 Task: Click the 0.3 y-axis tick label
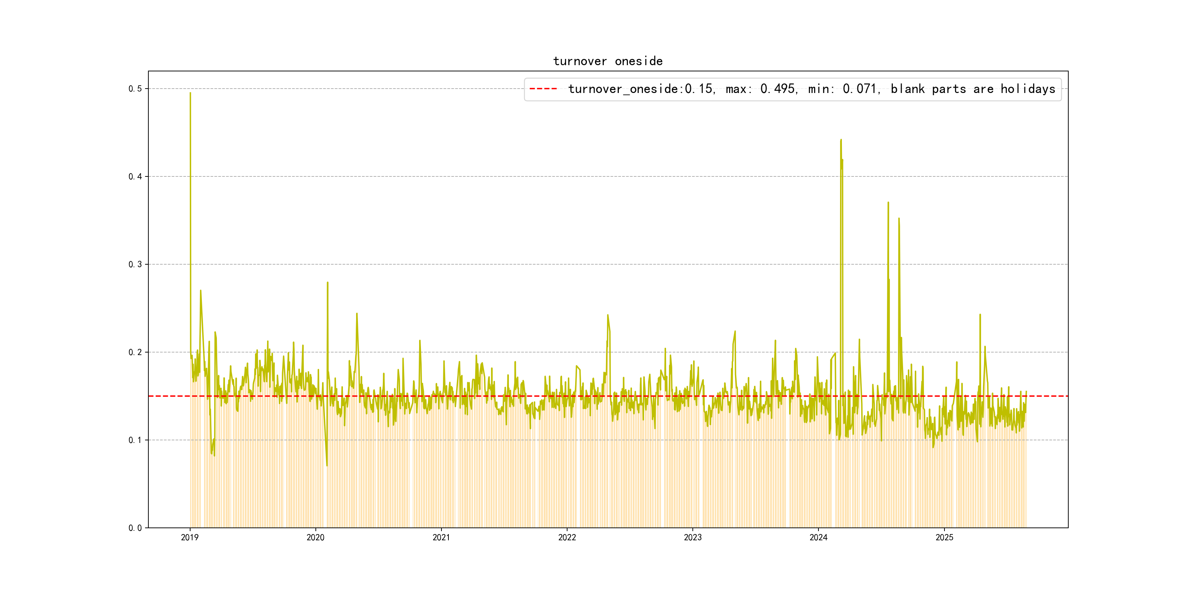[135, 264]
